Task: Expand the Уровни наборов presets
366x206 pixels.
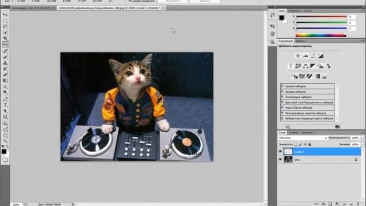Action: (x=282, y=86)
